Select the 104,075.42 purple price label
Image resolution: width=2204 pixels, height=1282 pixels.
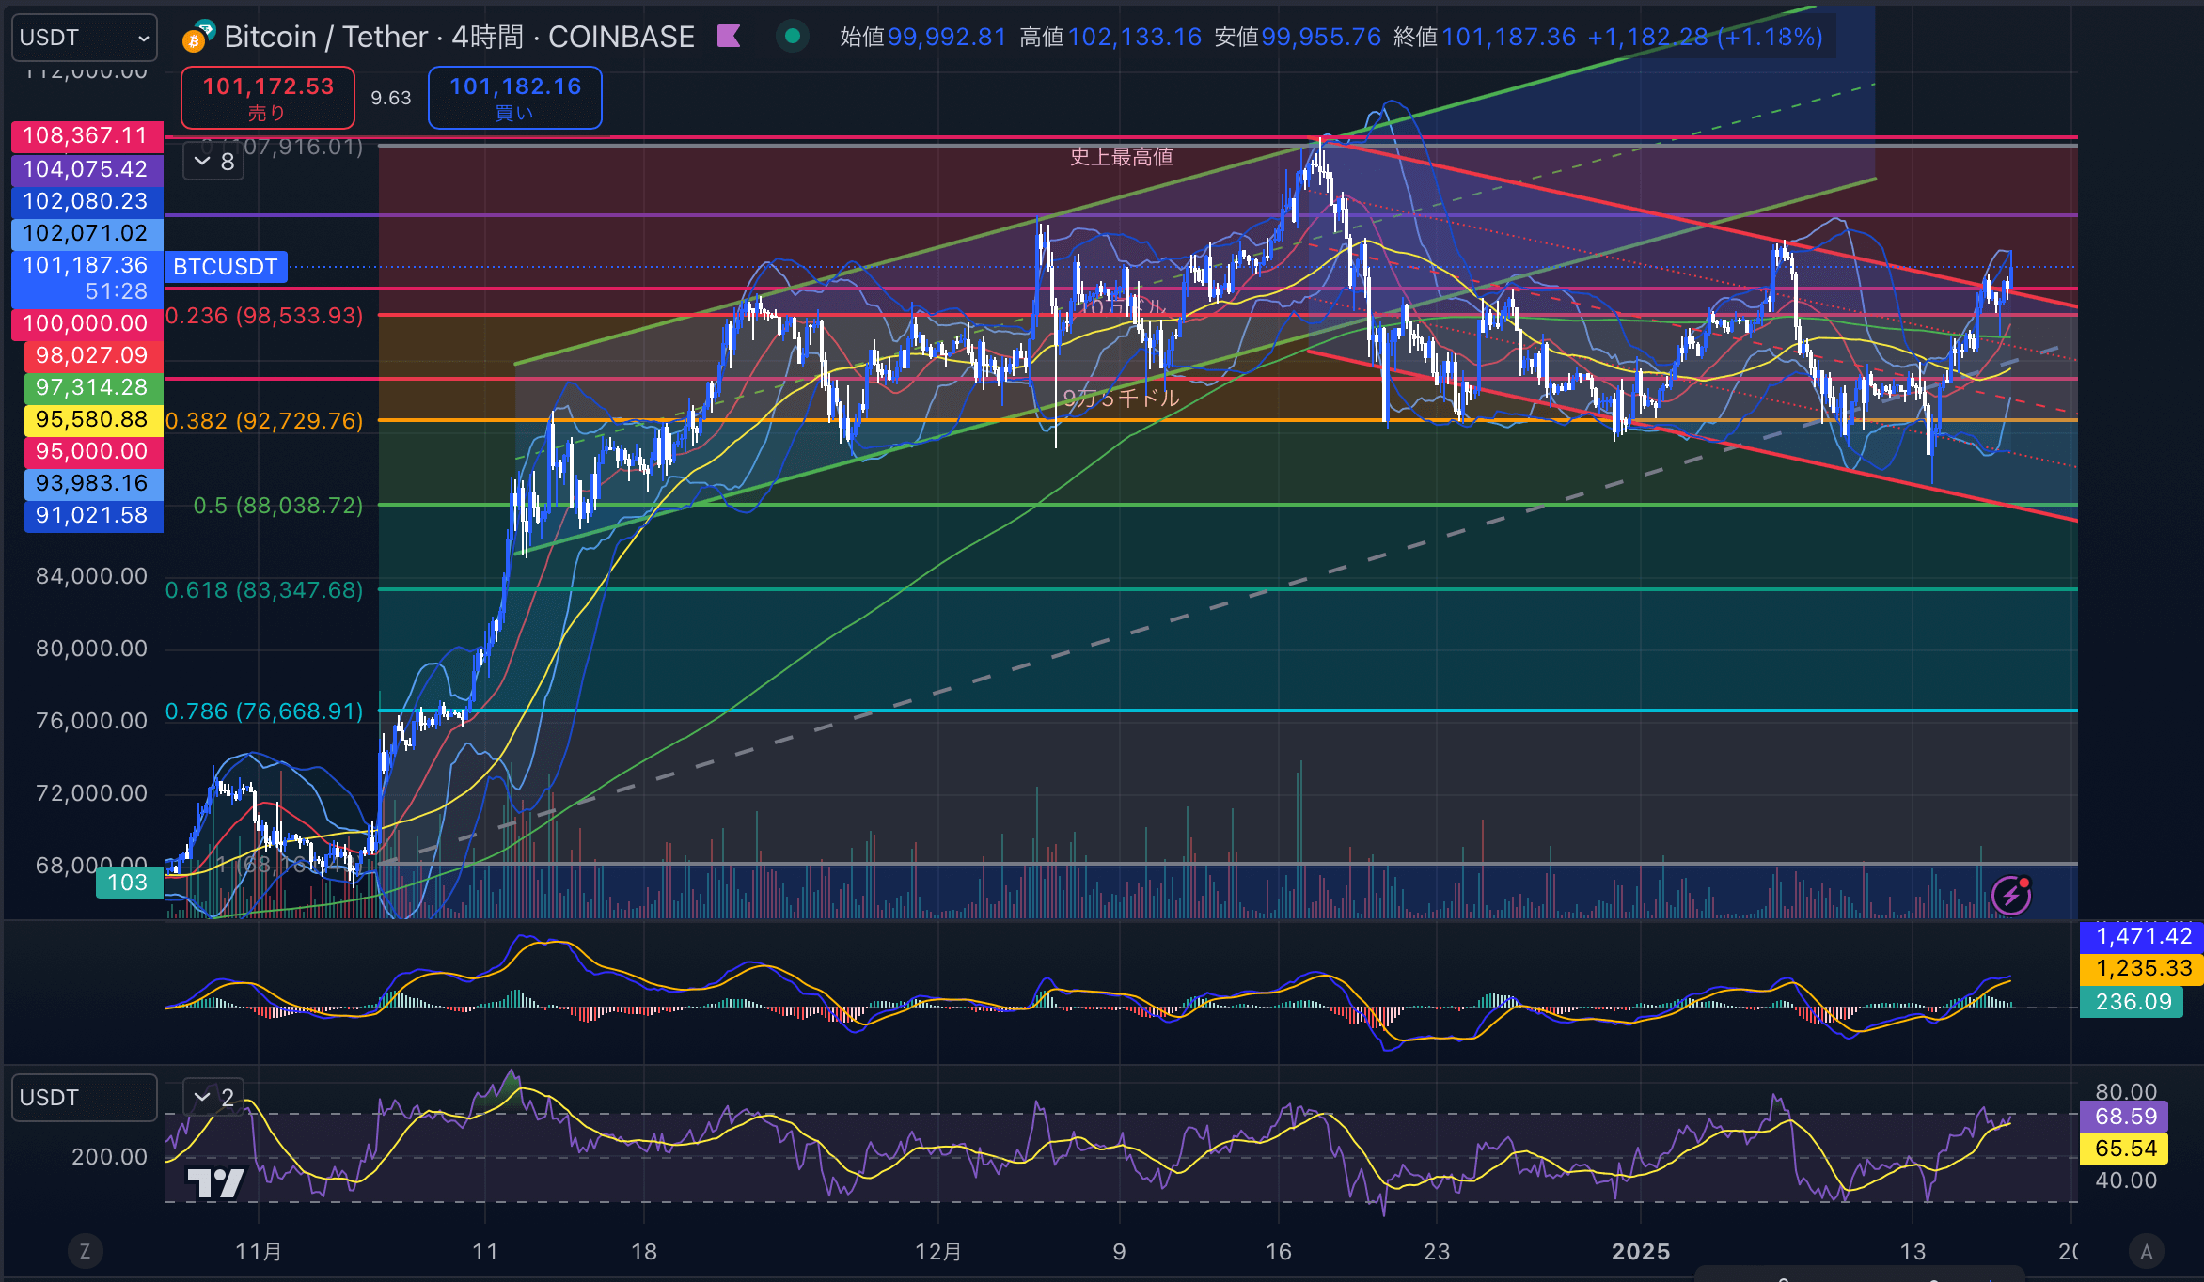tap(87, 169)
